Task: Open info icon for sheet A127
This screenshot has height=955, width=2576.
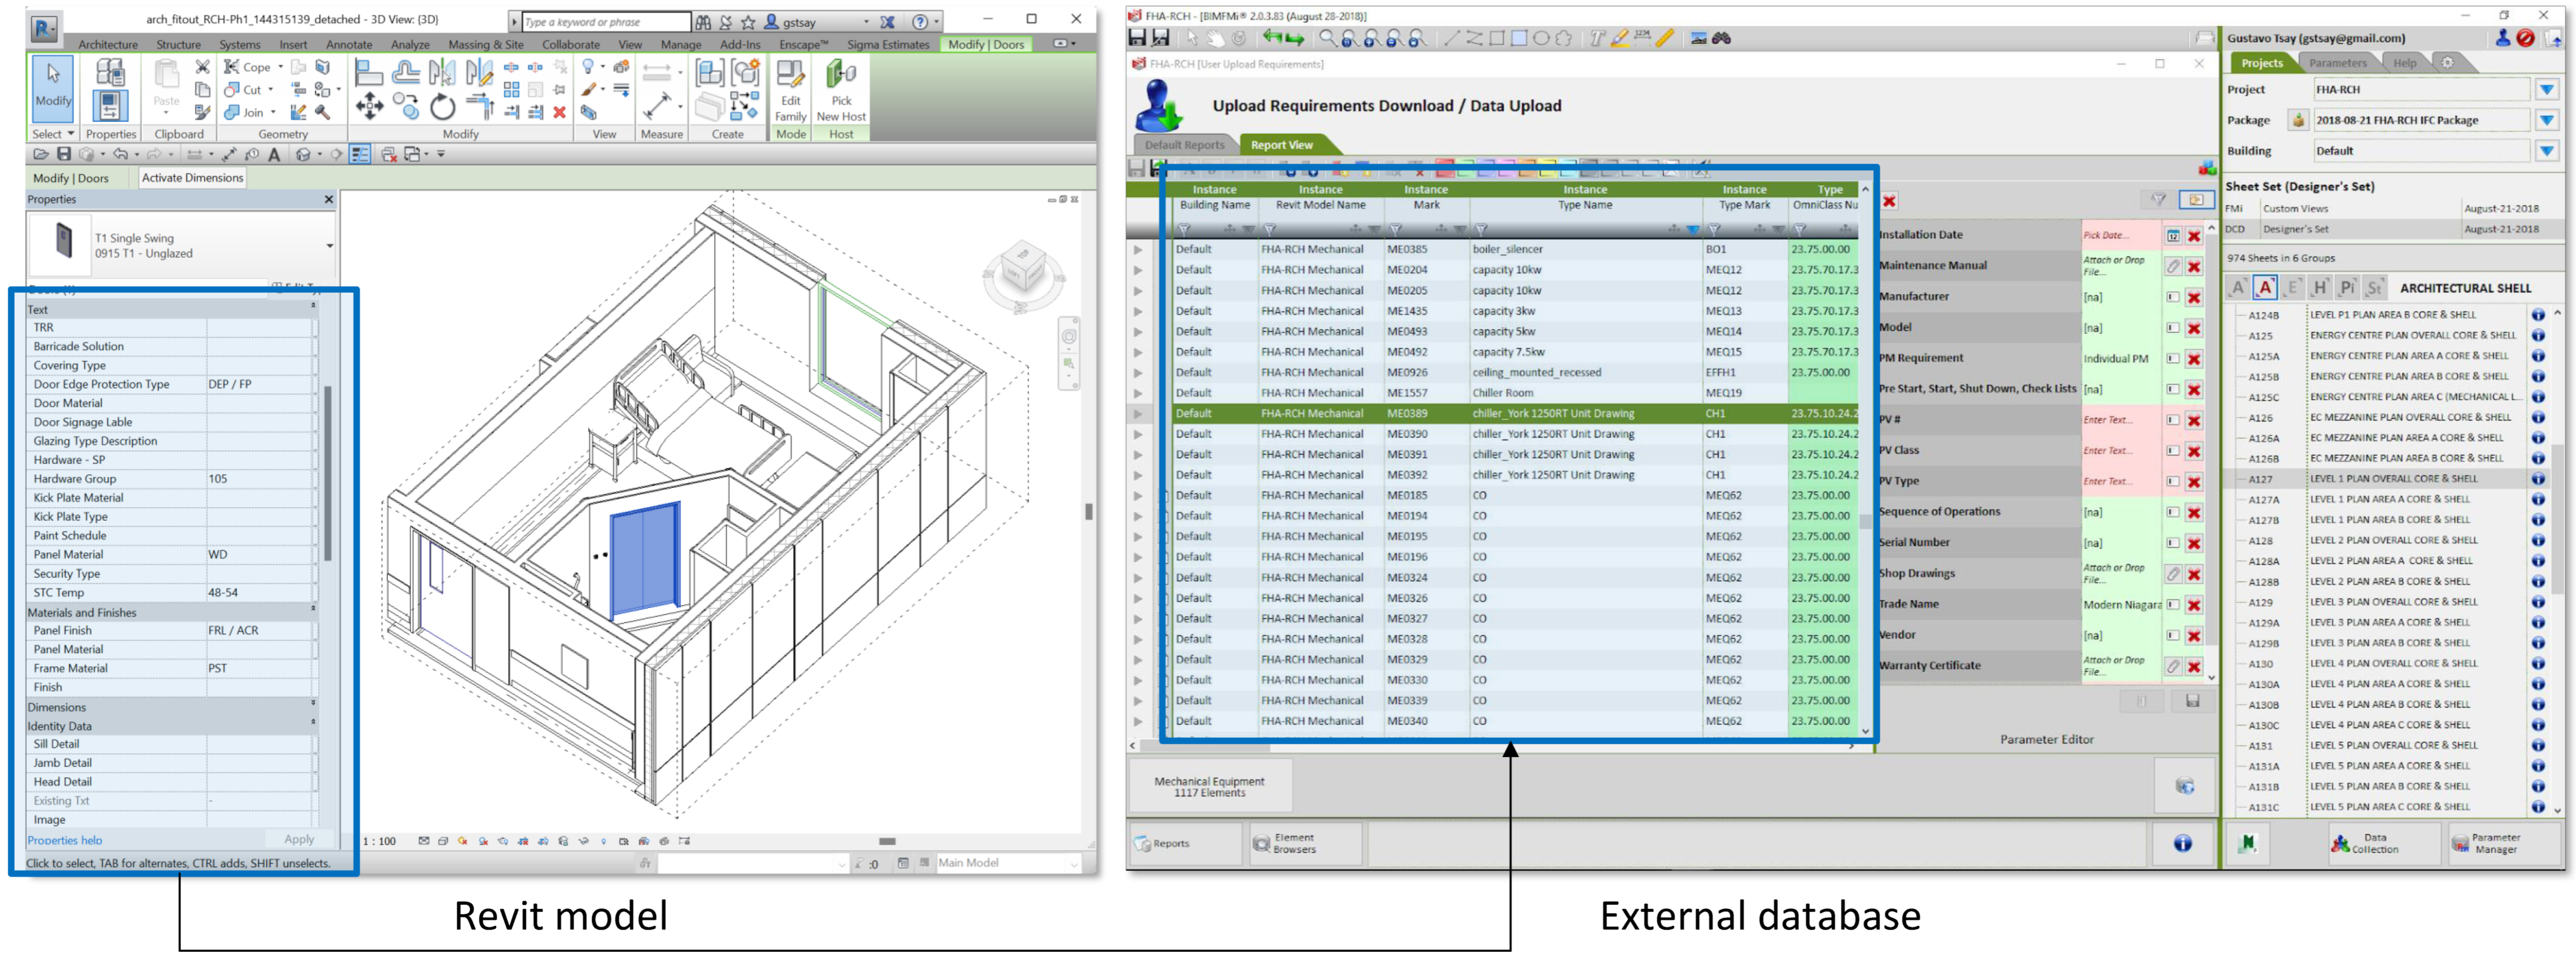Action: tap(2538, 479)
